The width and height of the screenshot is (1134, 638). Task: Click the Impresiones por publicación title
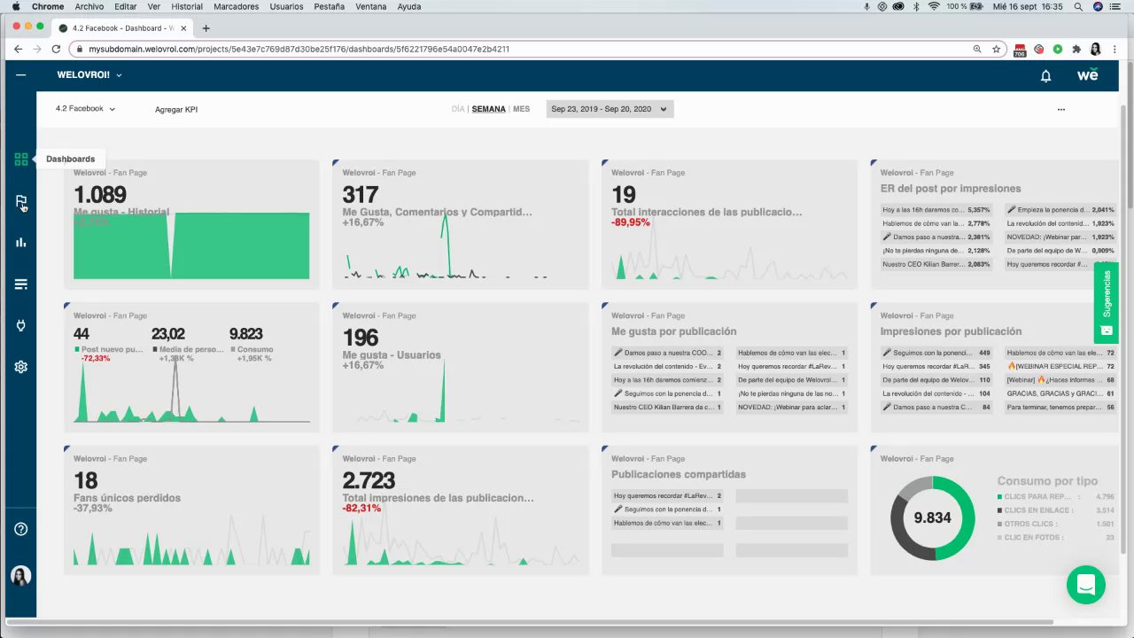(x=951, y=331)
